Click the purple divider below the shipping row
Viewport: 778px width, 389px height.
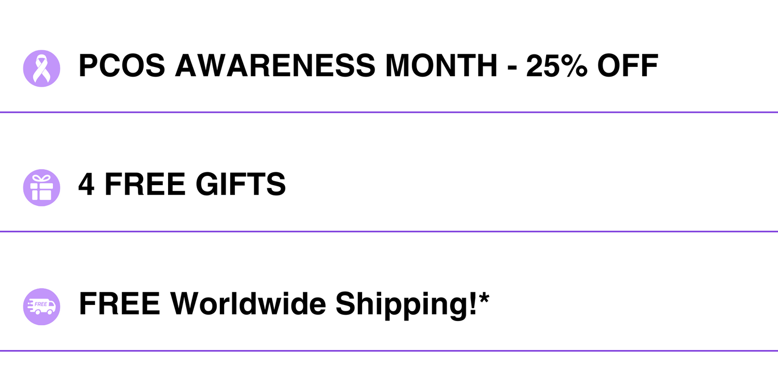389,351
